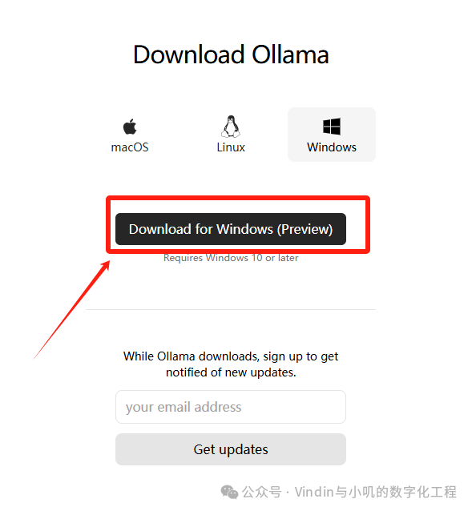The height and width of the screenshot is (511, 472).
Task: Click the word '(Preview)' on the download button
Action: coord(305,229)
